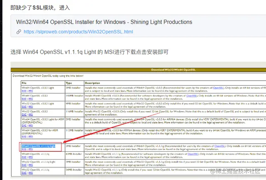Viewport: 266px width, 180px height.
Task: Click the OpenSSL link in the v3.0.5 Light description
Action: [218, 88]
